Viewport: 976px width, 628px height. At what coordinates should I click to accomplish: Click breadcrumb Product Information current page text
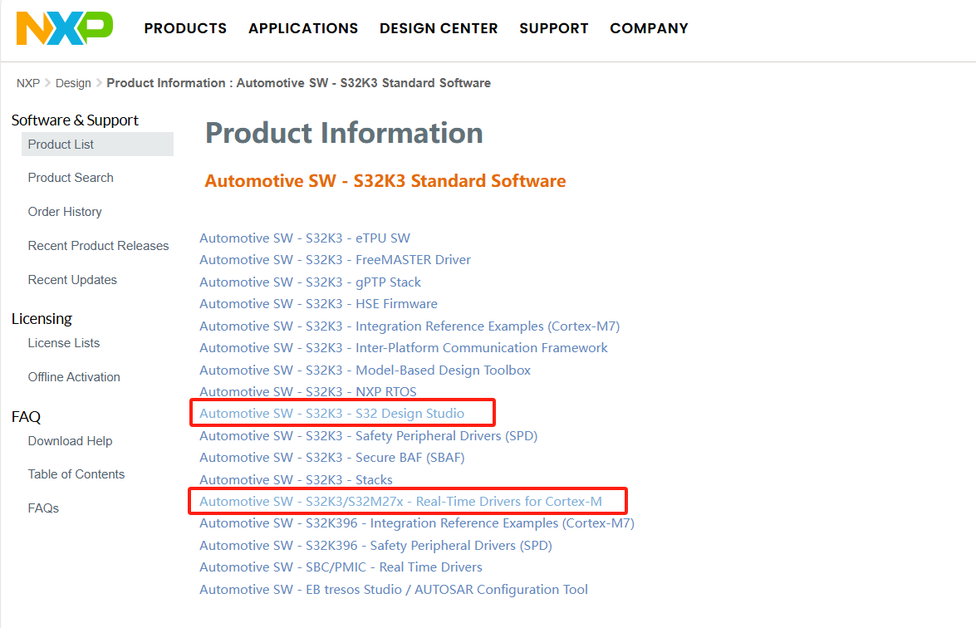(299, 83)
